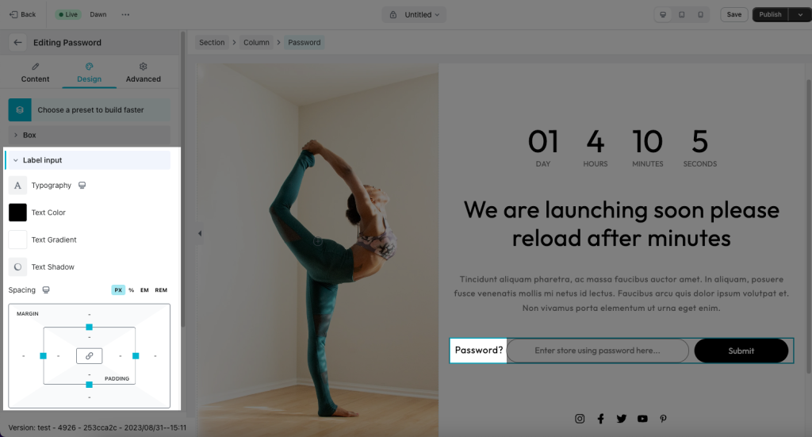
Task: Select PX spacing unit
Action: pos(118,290)
